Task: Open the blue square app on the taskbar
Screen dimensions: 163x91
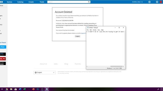Action: click(38, 89)
